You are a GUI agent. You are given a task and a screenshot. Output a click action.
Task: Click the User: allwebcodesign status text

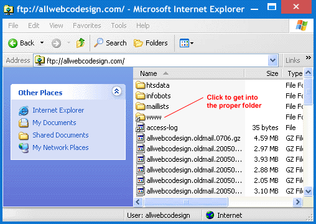point(159,215)
